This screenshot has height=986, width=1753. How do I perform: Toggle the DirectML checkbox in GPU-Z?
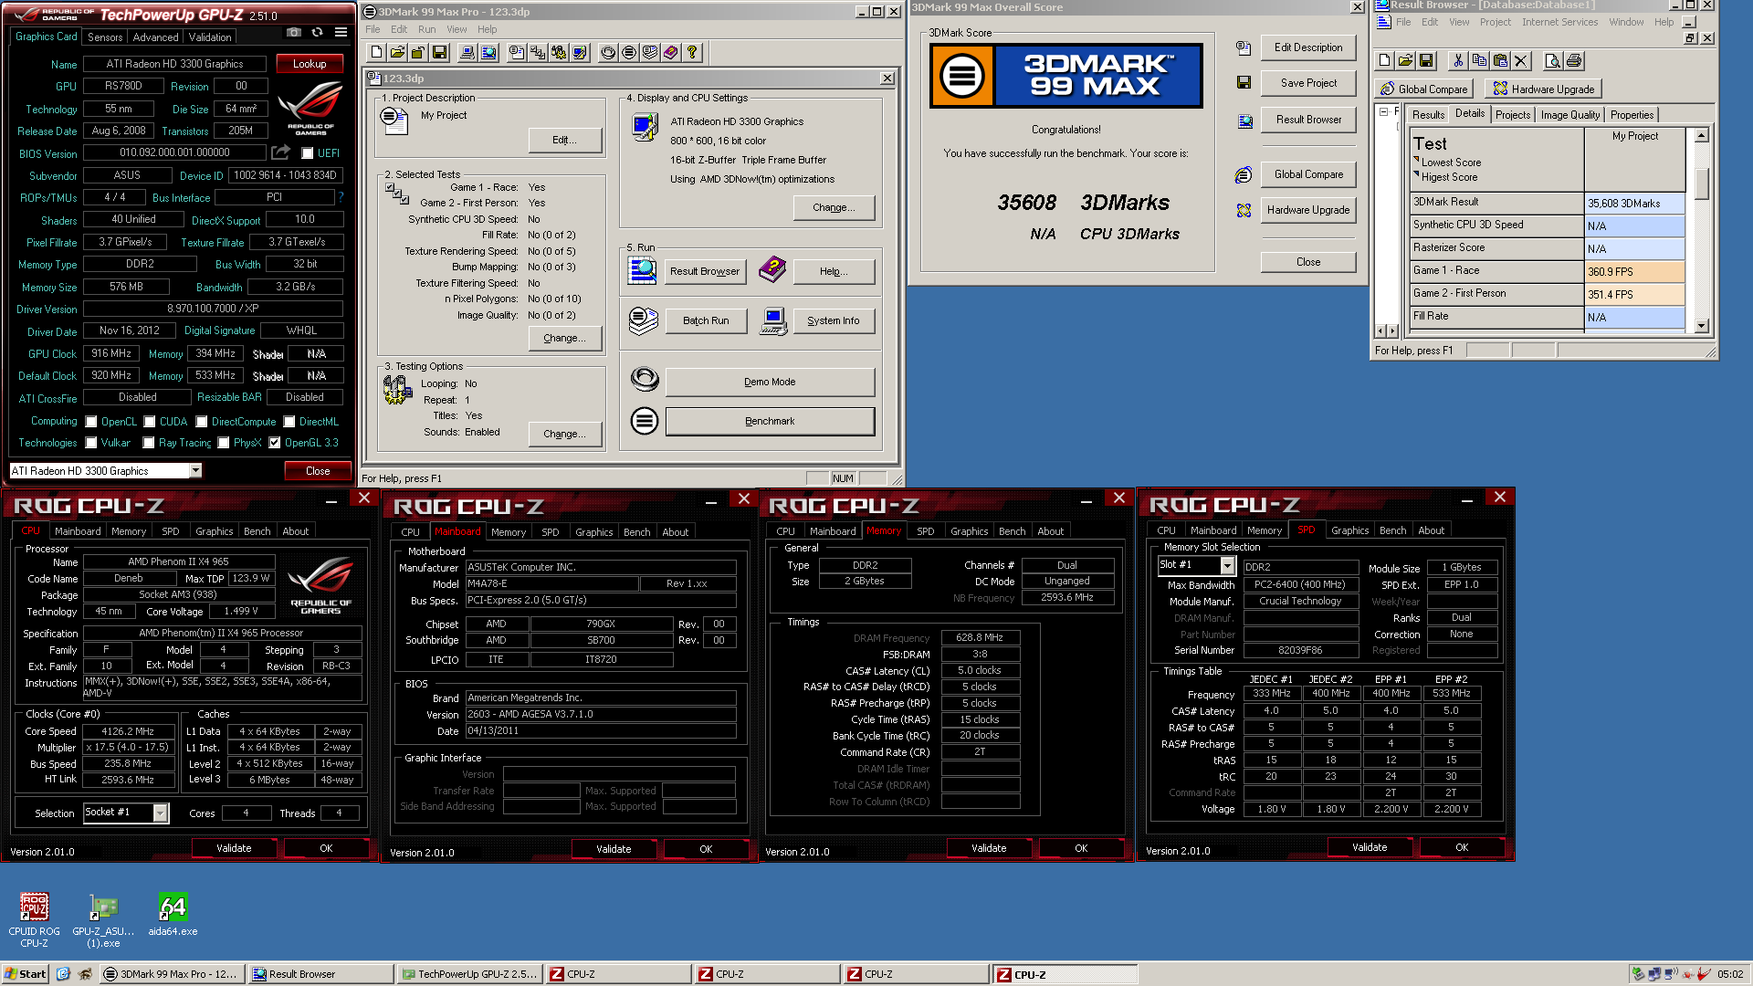(x=289, y=422)
